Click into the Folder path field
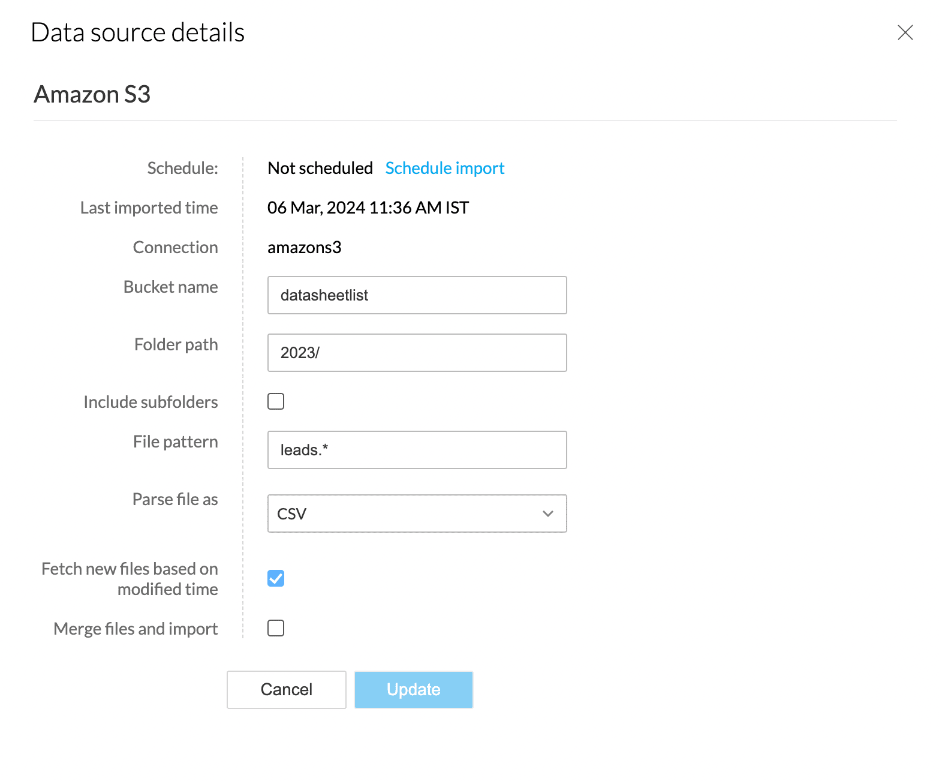Screen dimensions: 939x781 (417, 353)
